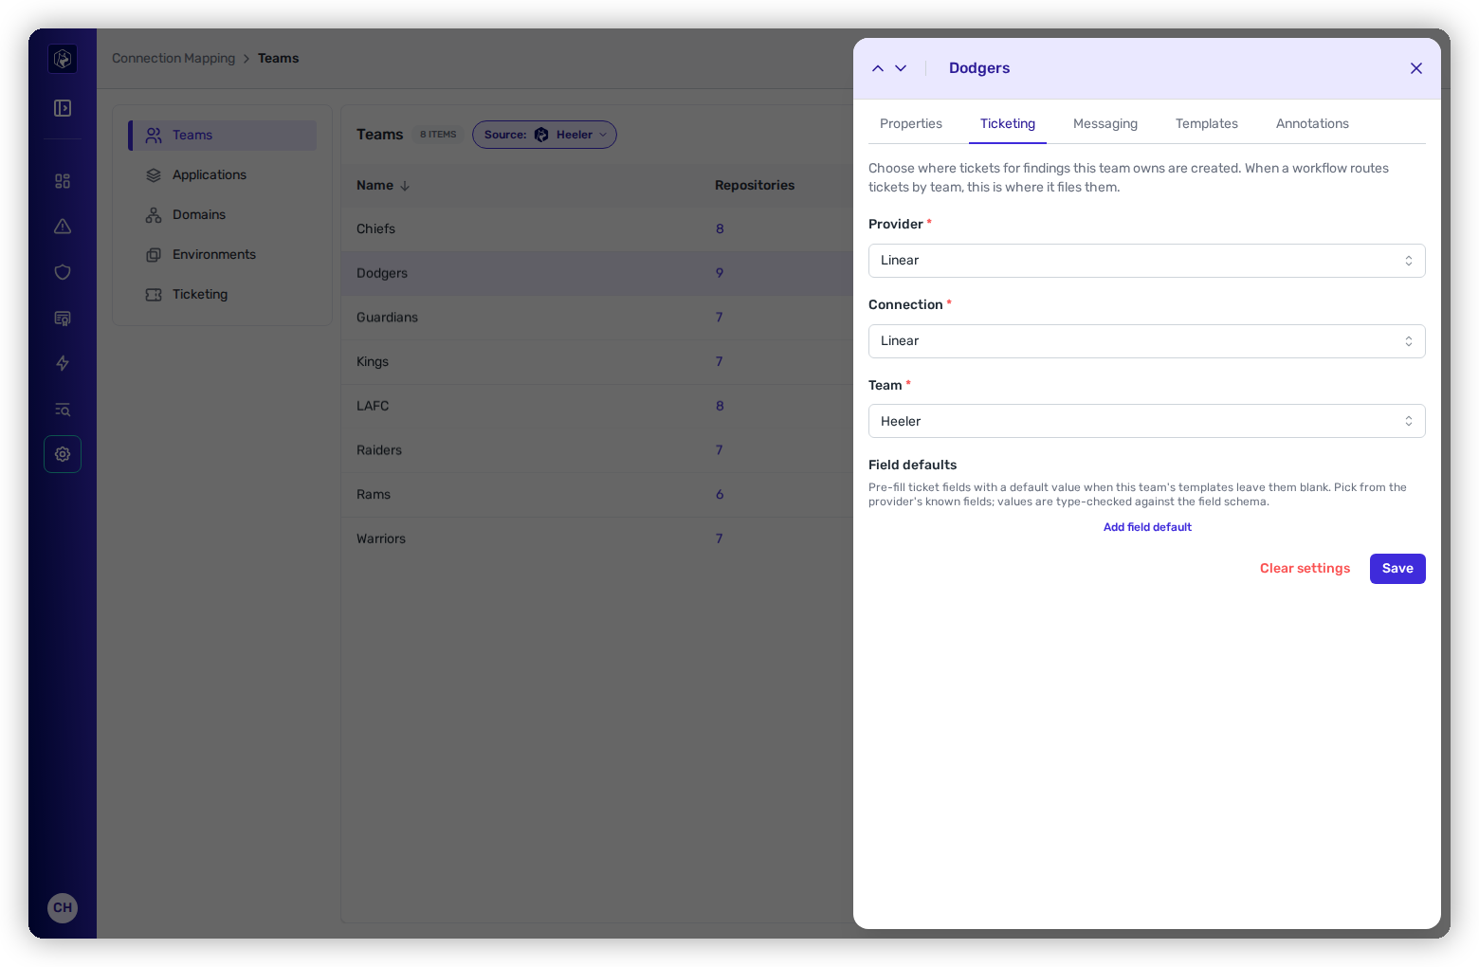Image resolution: width=1479 pixels, height=967 pixels.
Task: Select the Kings team row
Action: coord(597,362)
